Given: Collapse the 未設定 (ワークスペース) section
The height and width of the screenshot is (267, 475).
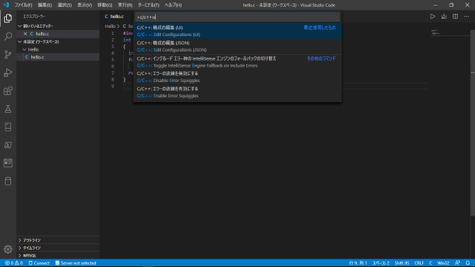Looking at the screenshot, I should coord(58,42).
